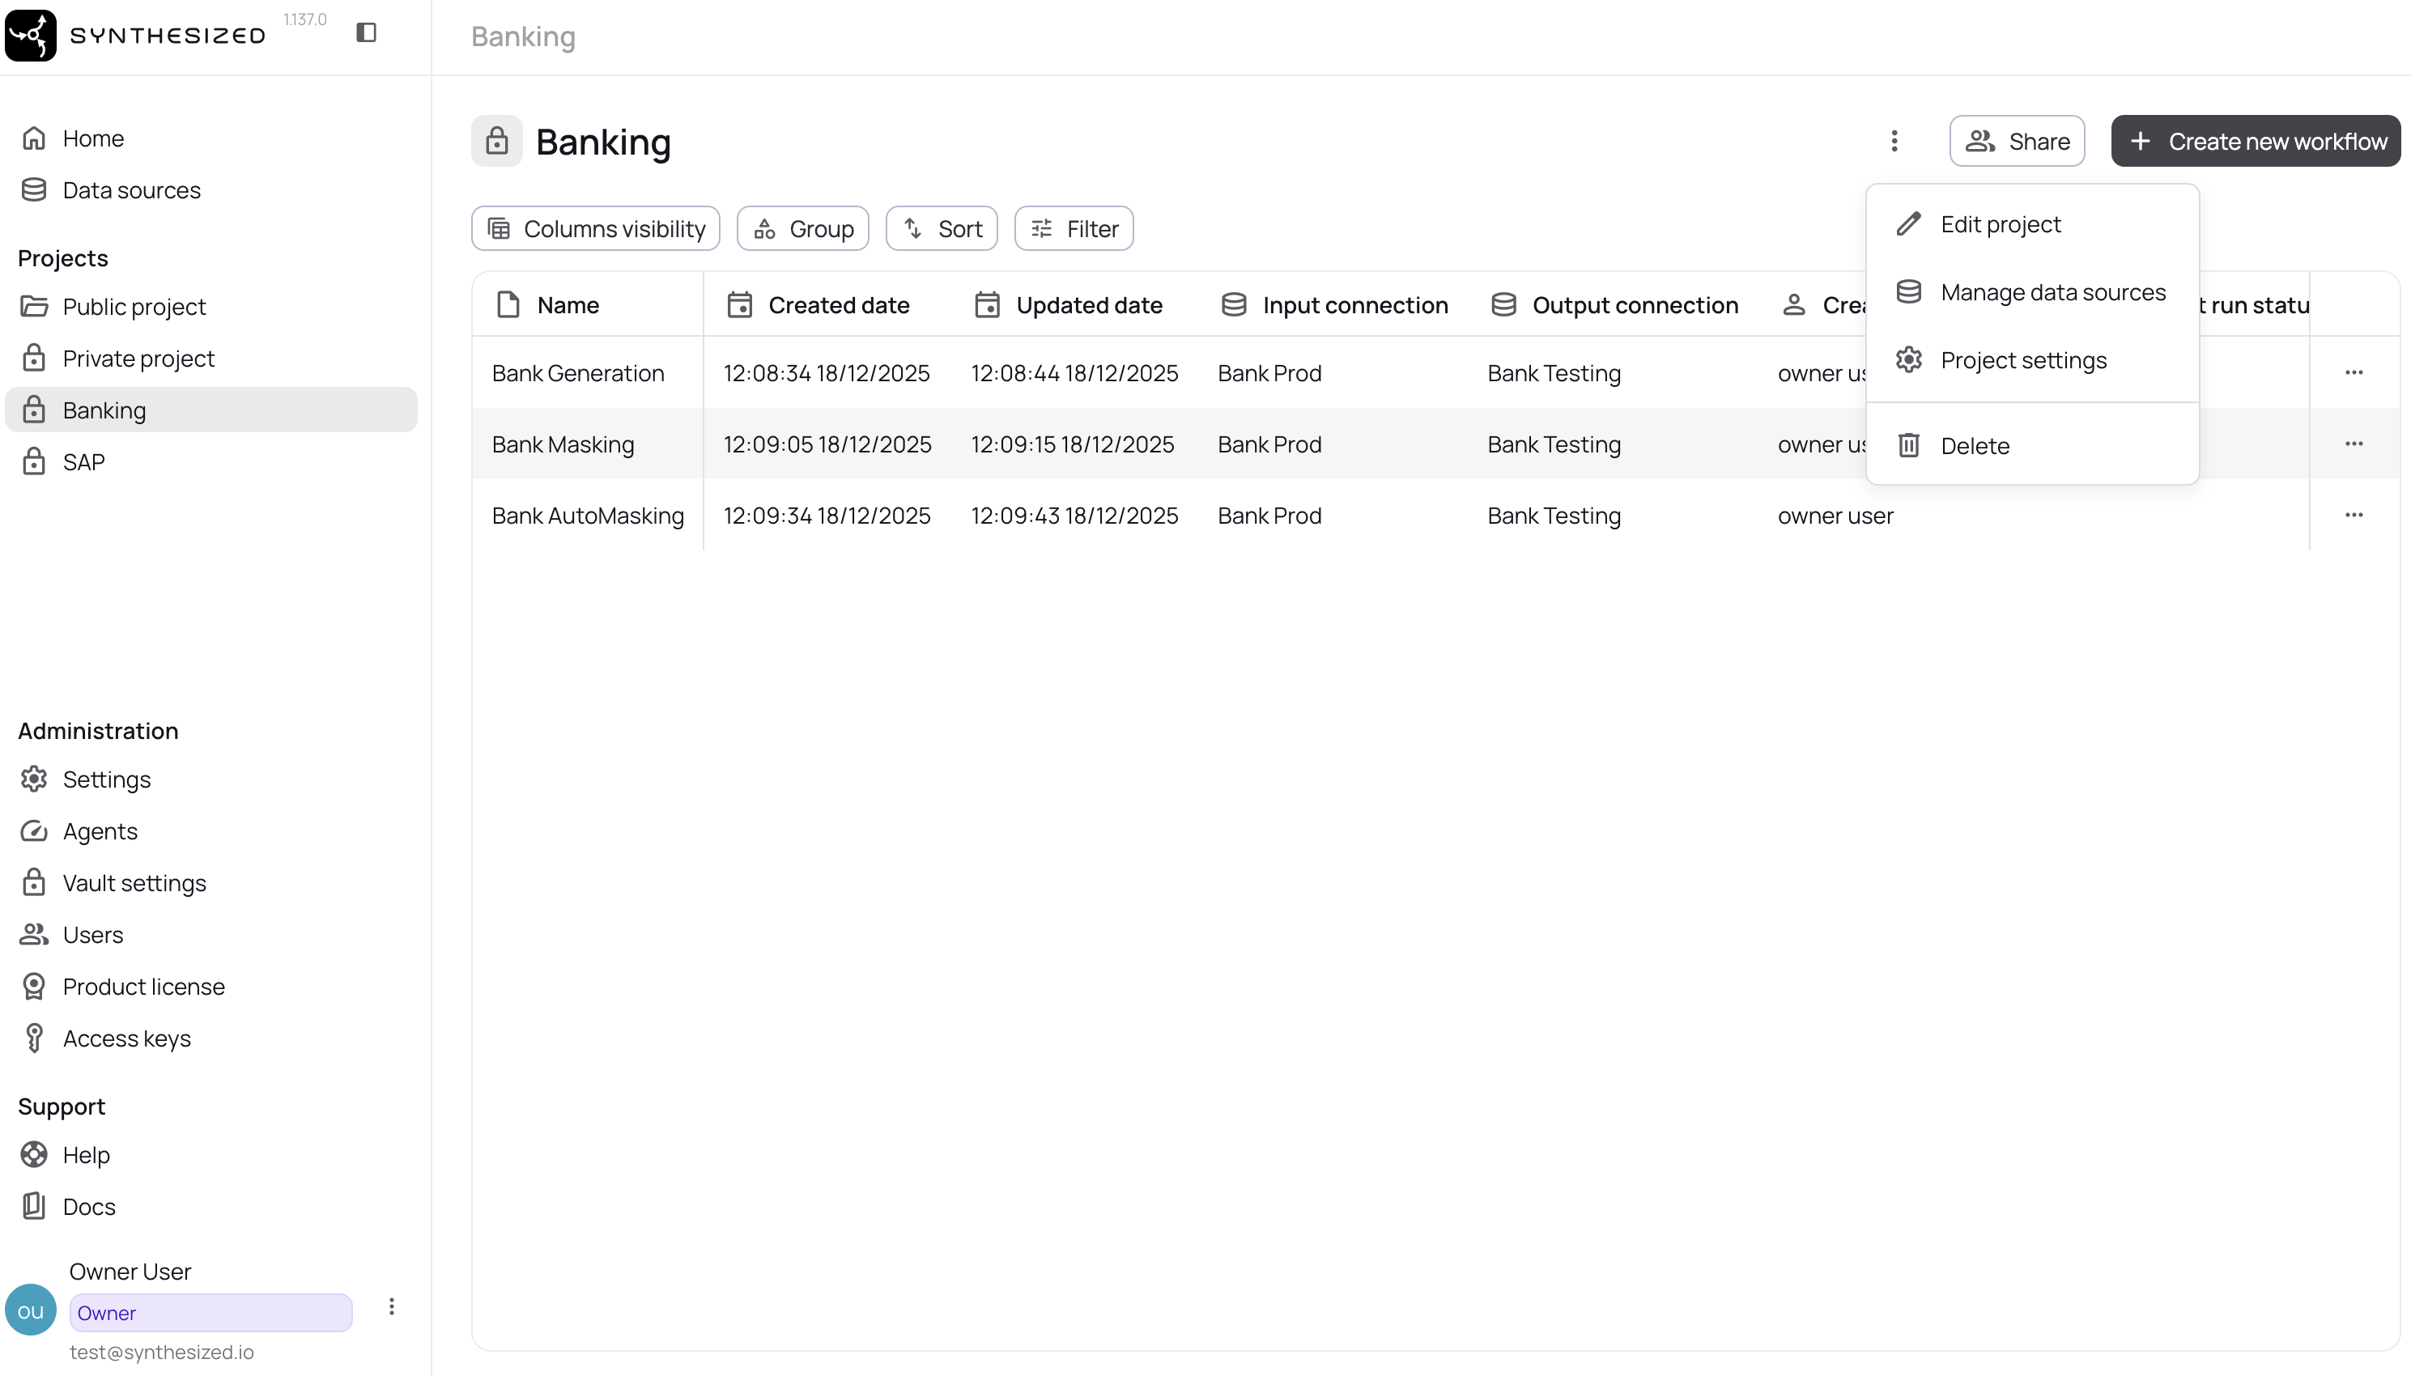Open the Bank Masking workflow row
Viewport: 2411px width, 1376px height.
(563, 444)
